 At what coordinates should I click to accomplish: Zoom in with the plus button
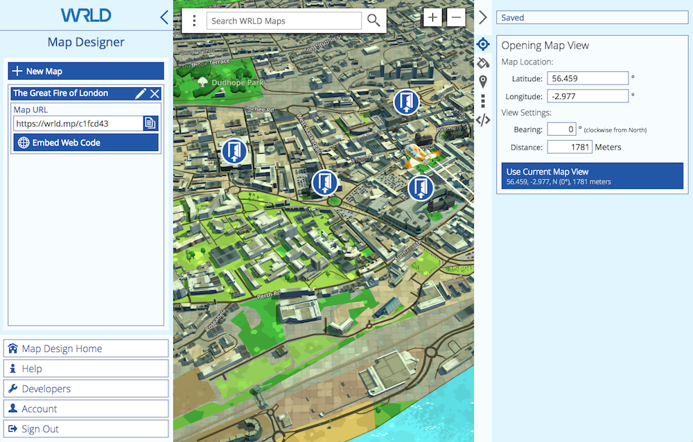(432, 17)
